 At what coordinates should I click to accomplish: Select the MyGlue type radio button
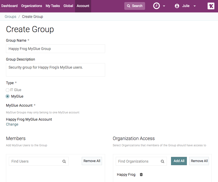click(x=8, y=96)
